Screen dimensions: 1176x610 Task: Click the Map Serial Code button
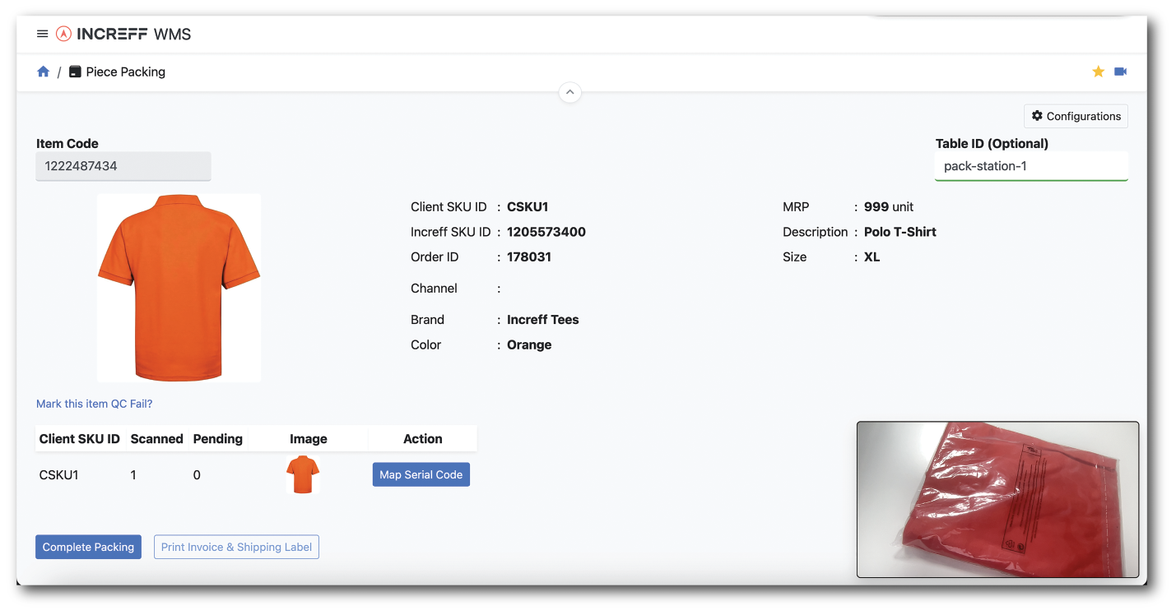coord(421,474)
